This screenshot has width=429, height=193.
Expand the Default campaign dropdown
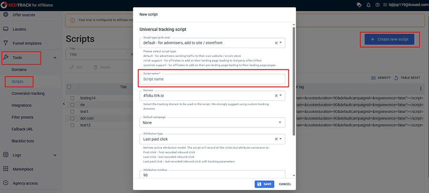[x=281, y=122]
